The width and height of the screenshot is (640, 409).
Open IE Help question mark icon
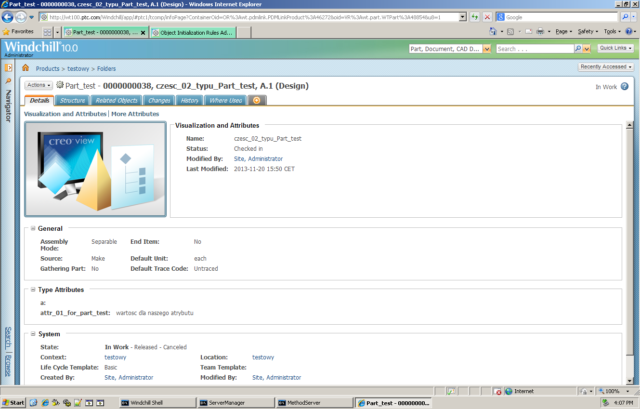point(629,31)
